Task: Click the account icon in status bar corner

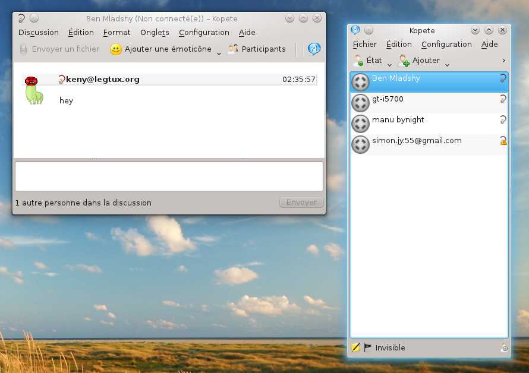Action: pyautogui.click(x=503, y=348)
